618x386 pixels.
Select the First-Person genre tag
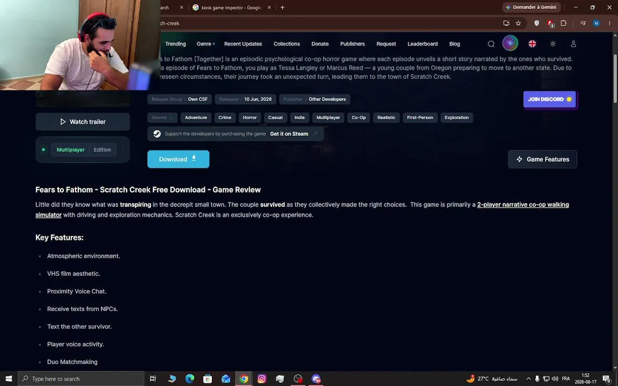click(x=420, y=117)
